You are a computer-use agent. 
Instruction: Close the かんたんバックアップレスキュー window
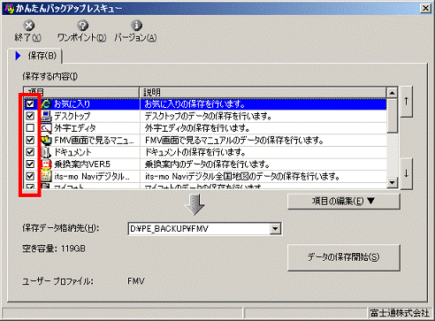(x=426, y=8)
